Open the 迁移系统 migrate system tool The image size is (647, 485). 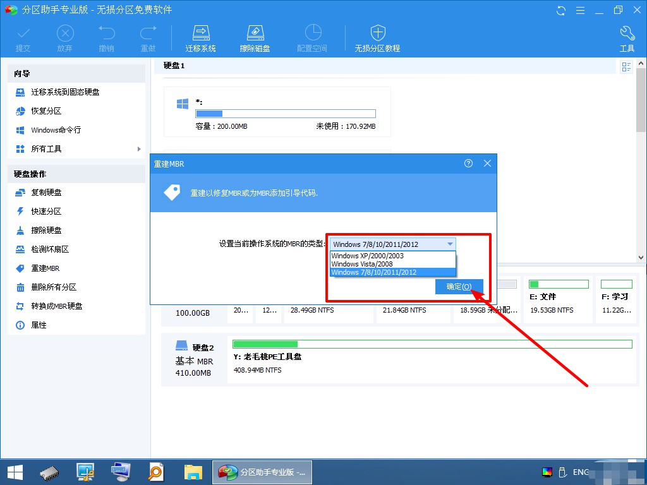click(x=200, y=39)
